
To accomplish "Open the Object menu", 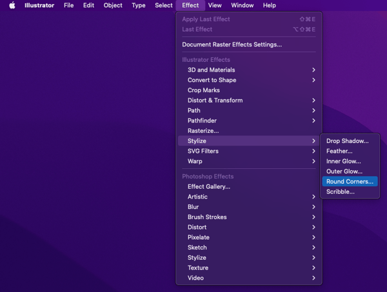I will 113,5.
